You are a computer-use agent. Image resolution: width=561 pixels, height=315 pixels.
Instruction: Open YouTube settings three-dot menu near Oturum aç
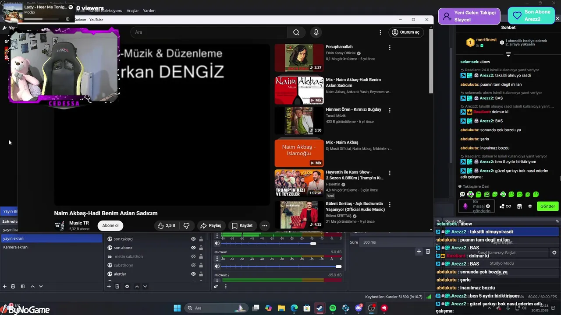pyautogui.click(x=380, y=32)
